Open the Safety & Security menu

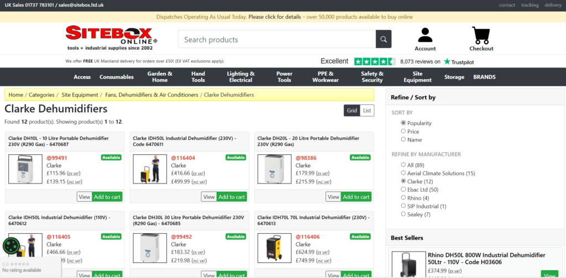point(372,77)
